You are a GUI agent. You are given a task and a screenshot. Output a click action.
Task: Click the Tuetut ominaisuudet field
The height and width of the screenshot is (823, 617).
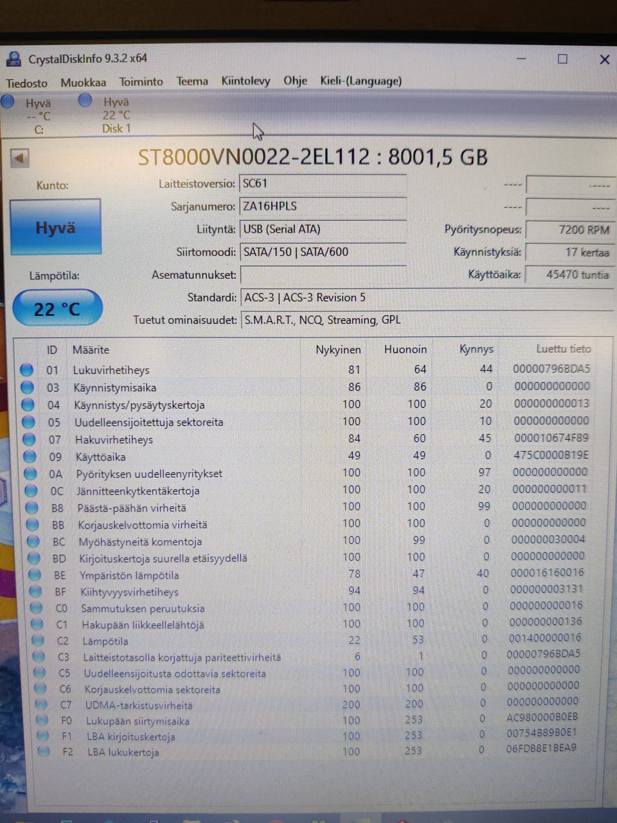[x=427, y=320]
